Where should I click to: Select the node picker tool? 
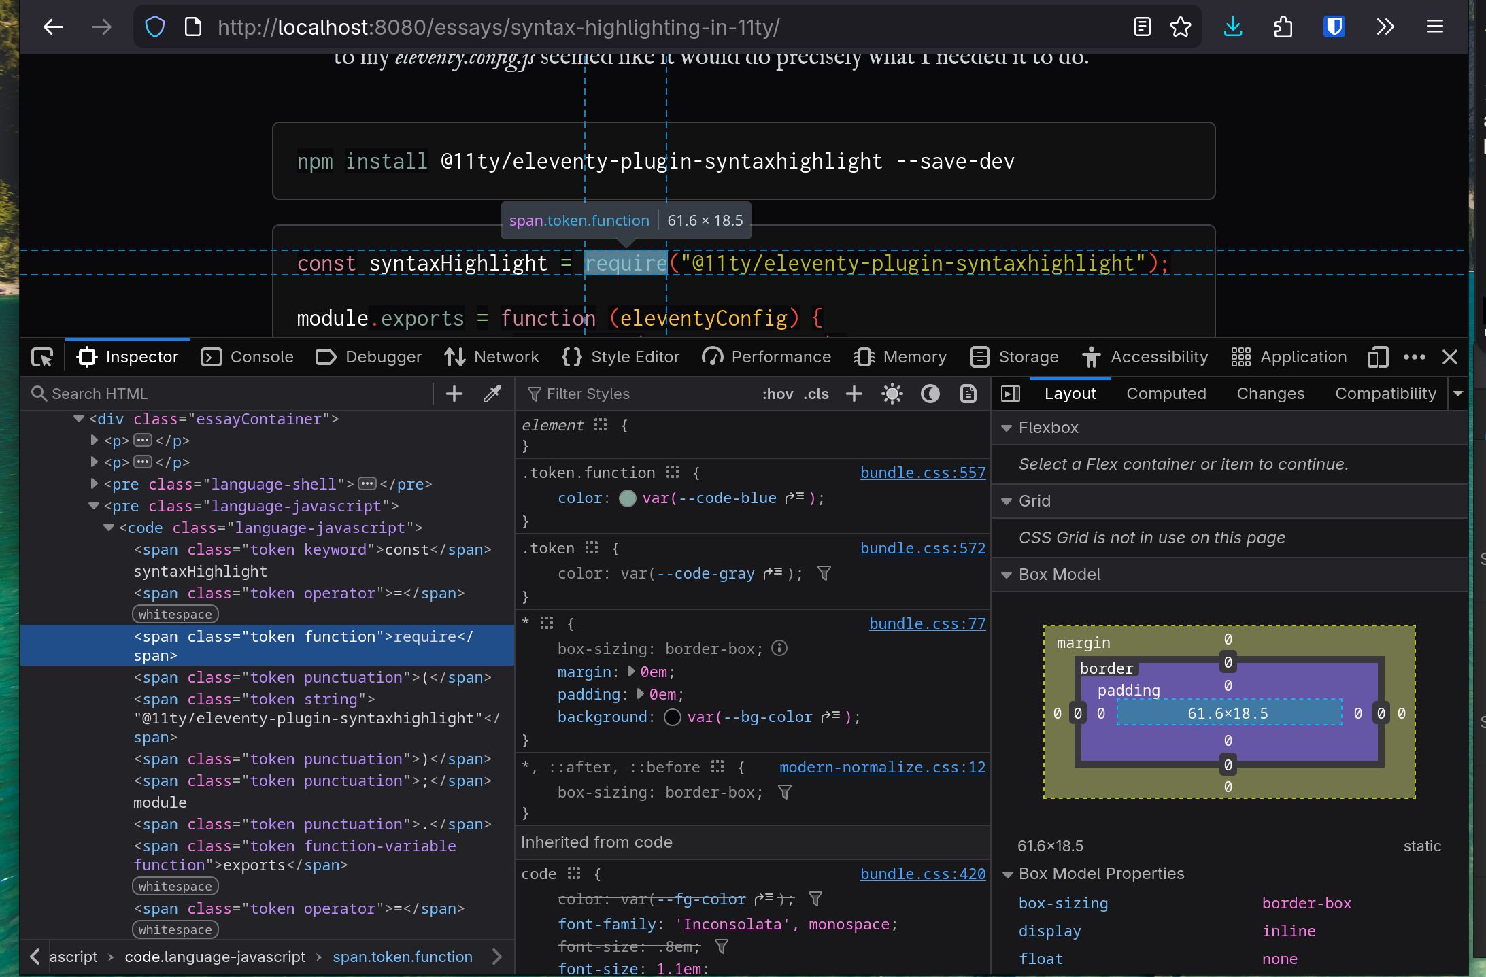point(41,357)
